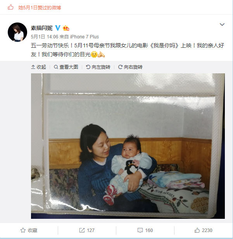Collapse the image with 收起
Screen dimensions: 233x239
pos(38,67)
